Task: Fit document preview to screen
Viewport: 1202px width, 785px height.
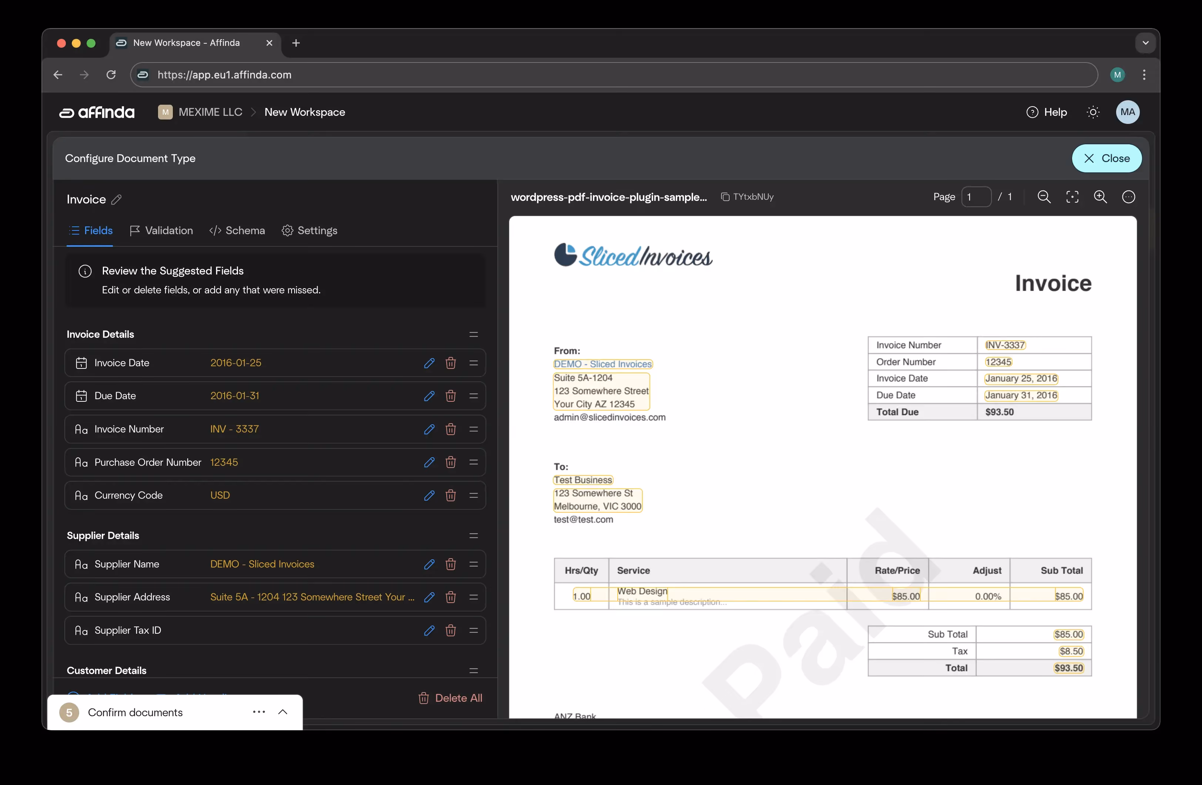Action: pos(1072,197)
